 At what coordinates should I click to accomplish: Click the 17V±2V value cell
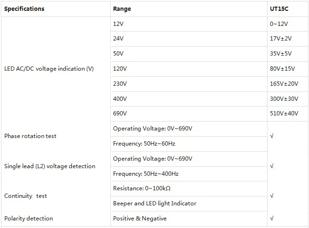coord(281,39)
